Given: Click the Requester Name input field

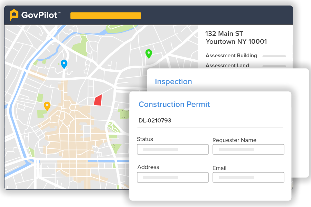Looking at the screenshot, I should click(248, 149).
